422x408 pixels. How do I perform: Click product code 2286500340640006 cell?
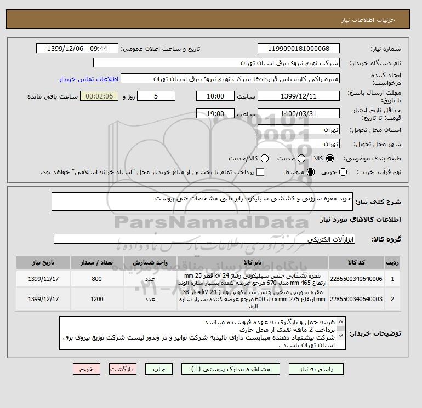[x=356, y=279]
